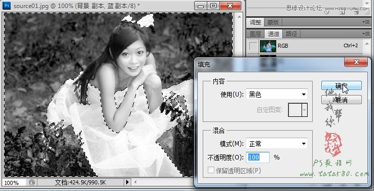Click the 文档:424.5K/990.5K status text

coord(81,183)
